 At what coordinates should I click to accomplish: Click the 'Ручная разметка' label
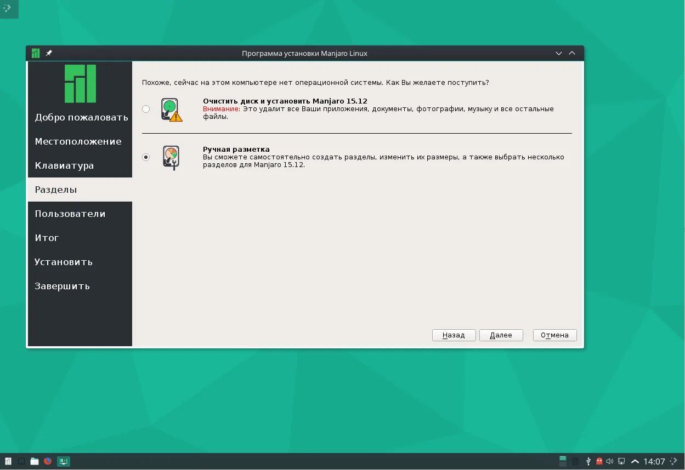tap(236, 150)
